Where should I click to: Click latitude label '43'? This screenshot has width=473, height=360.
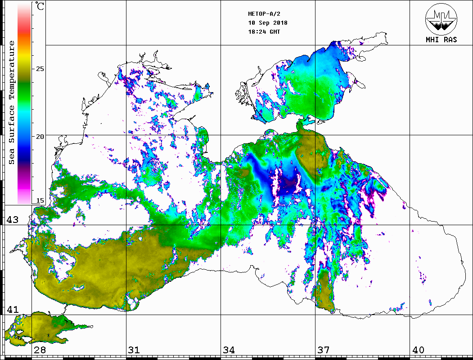13,220
